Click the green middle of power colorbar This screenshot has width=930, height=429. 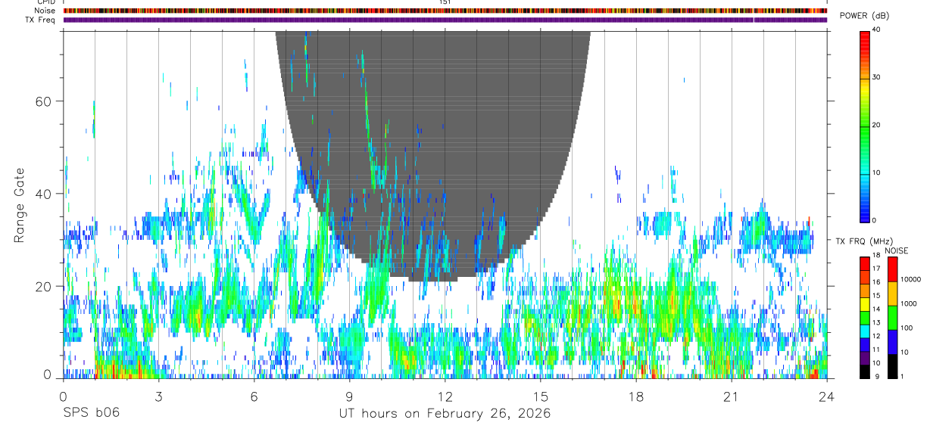pyautogui.click(x=865, y=126)
